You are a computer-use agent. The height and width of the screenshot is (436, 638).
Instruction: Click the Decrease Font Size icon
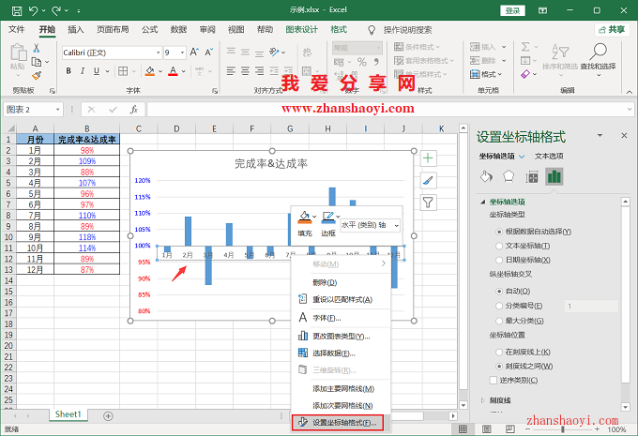coord(208,53)
